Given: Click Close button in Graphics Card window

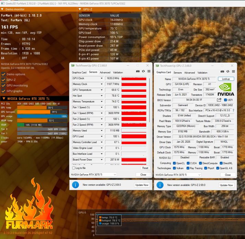Looking at the screenshot, I should [x=228, y=175].
